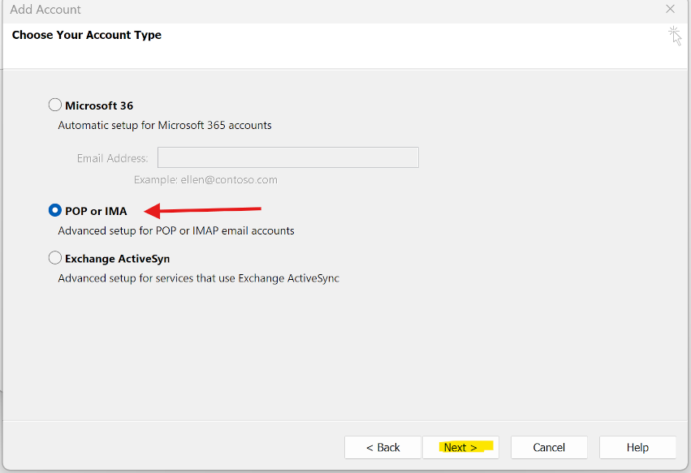Select the POP or IMAP radio button

tap(54, 210)
